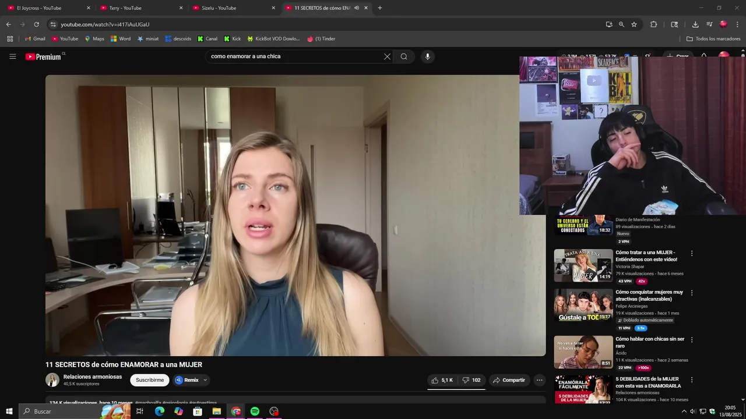Image resolution: width=746 pixels, height=419 pixels.
Task: Open Task View on taskbar
Action: point(140,411)
